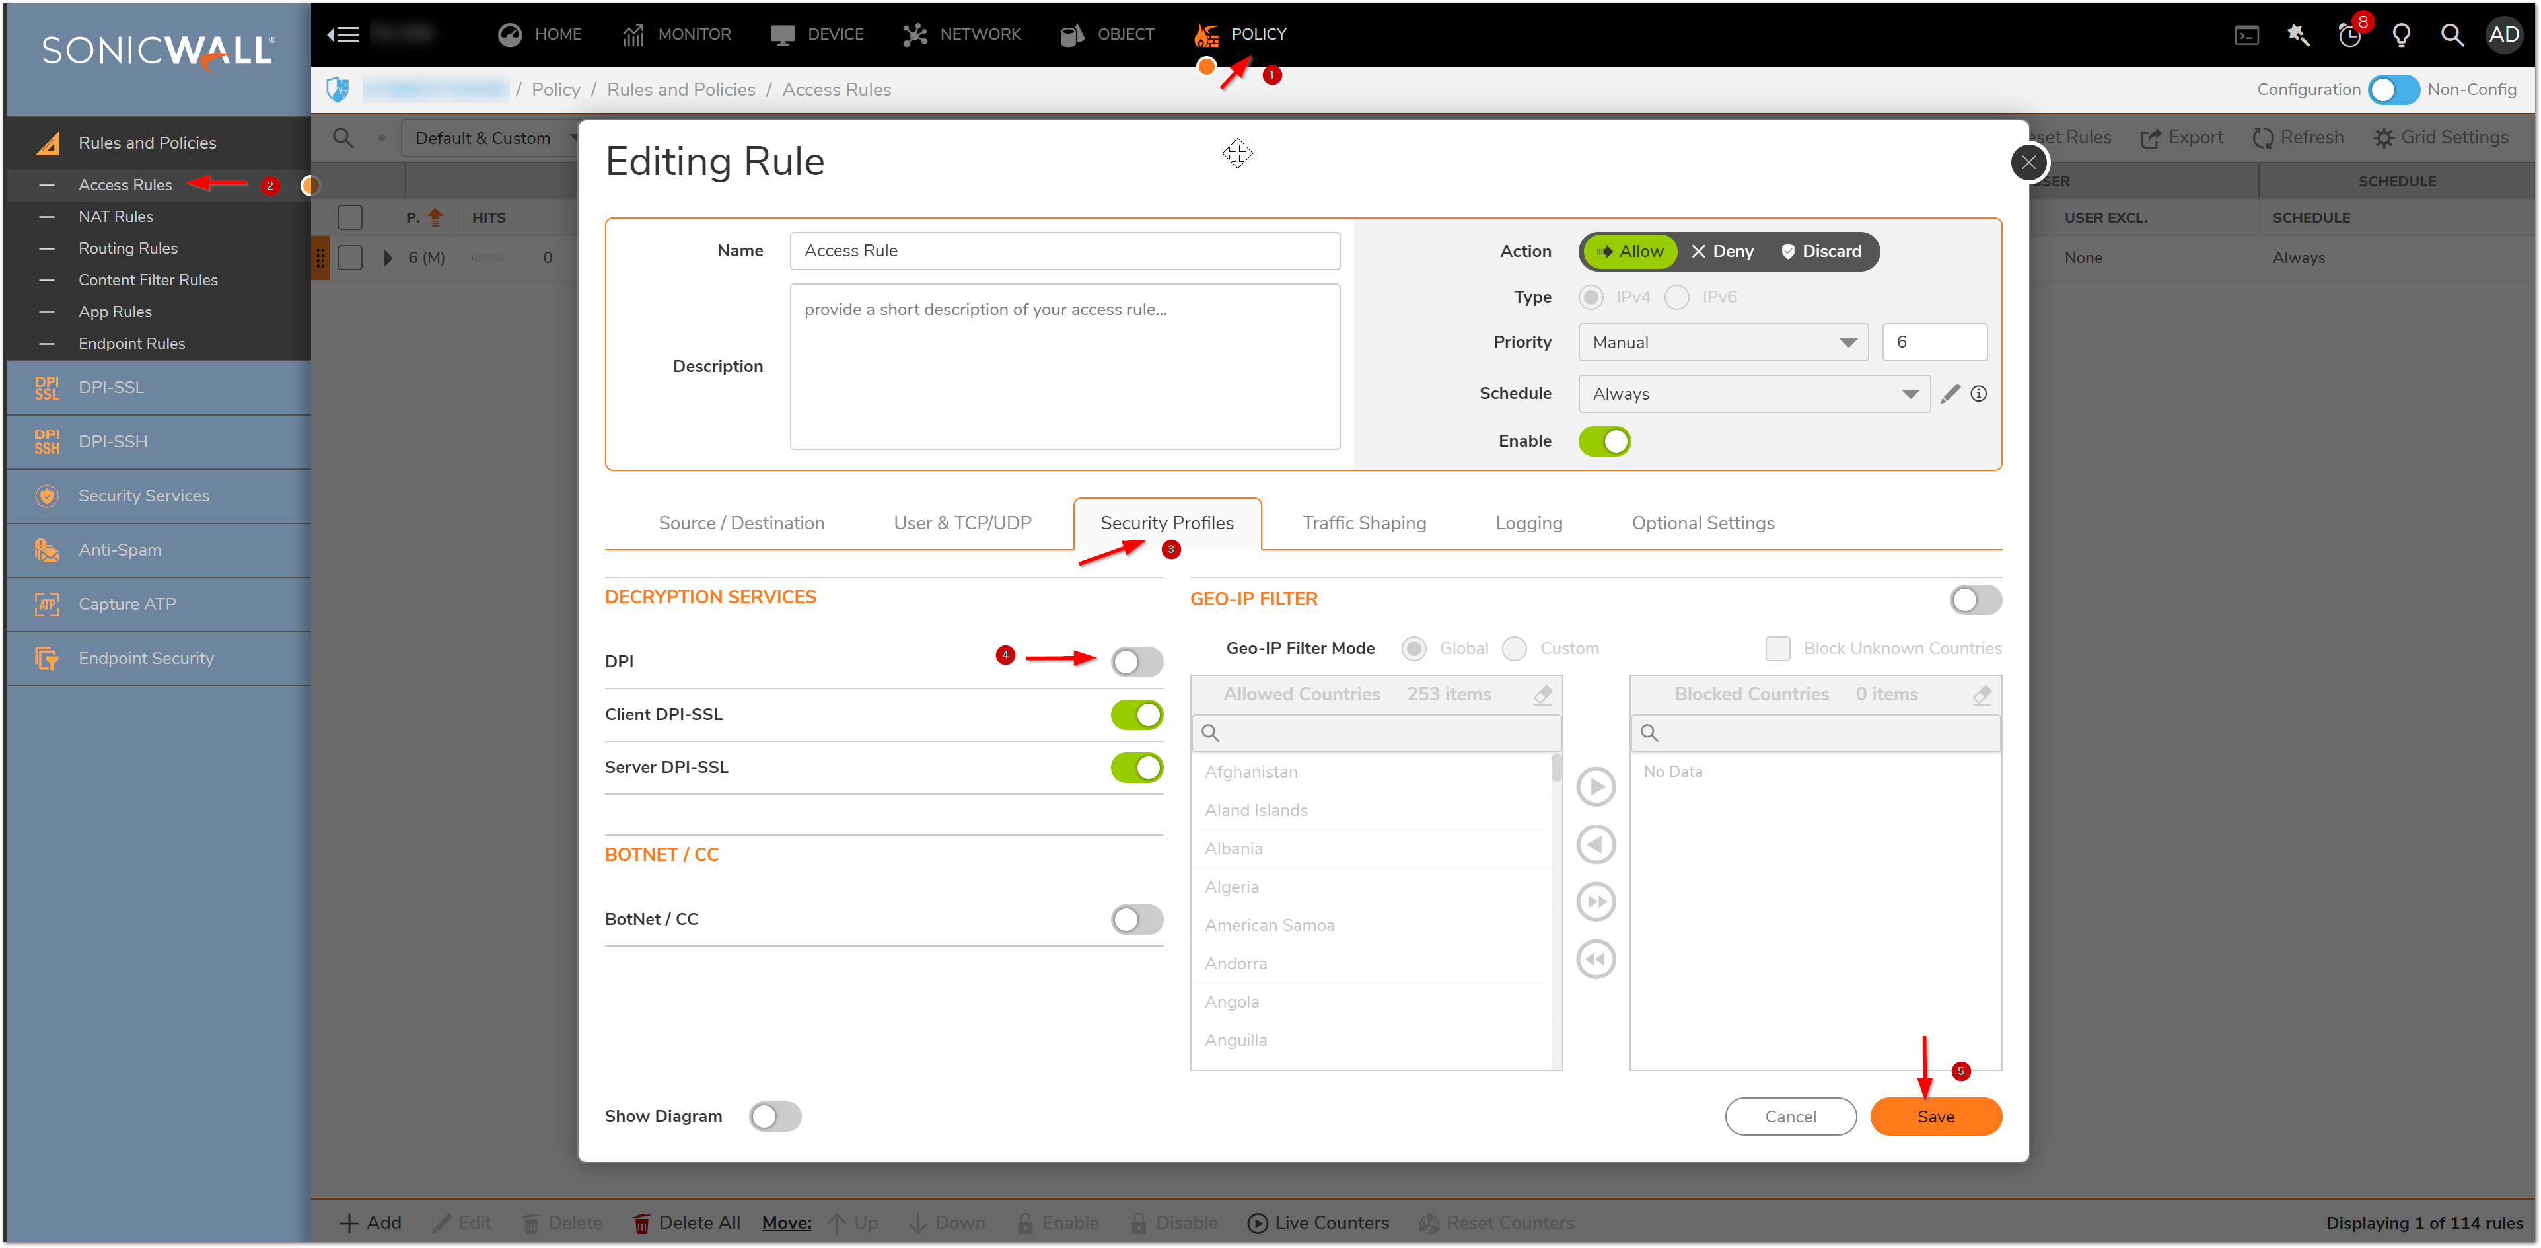
Task: Click the move-all-right double arrow button
Action: tap(1595, 902)
